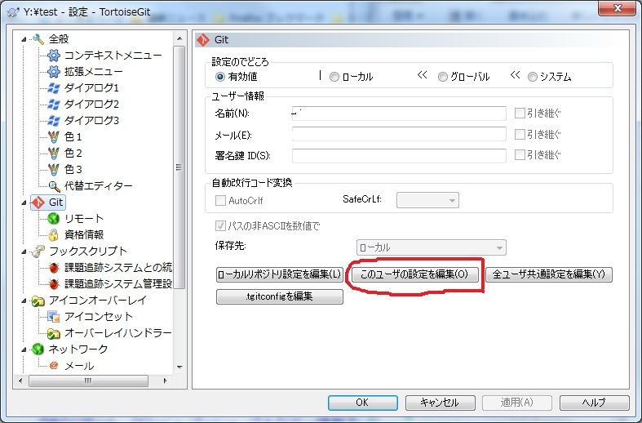
Task: Collapse the 全般 tree node
Action: pyautogui.click(x=24, y=39)
